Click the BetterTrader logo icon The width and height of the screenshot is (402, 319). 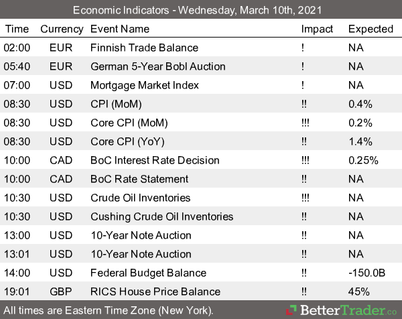[x=292, y=310]
